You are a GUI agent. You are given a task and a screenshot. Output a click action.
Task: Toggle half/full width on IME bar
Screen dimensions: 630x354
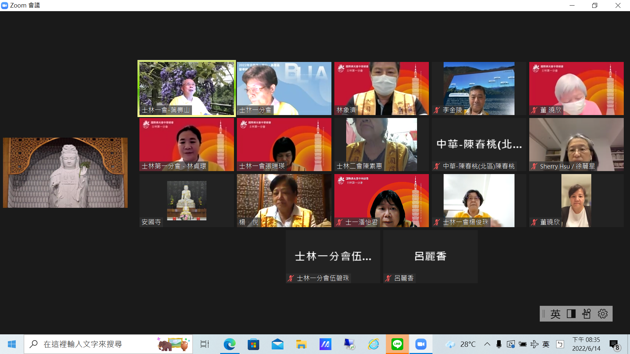571,314
